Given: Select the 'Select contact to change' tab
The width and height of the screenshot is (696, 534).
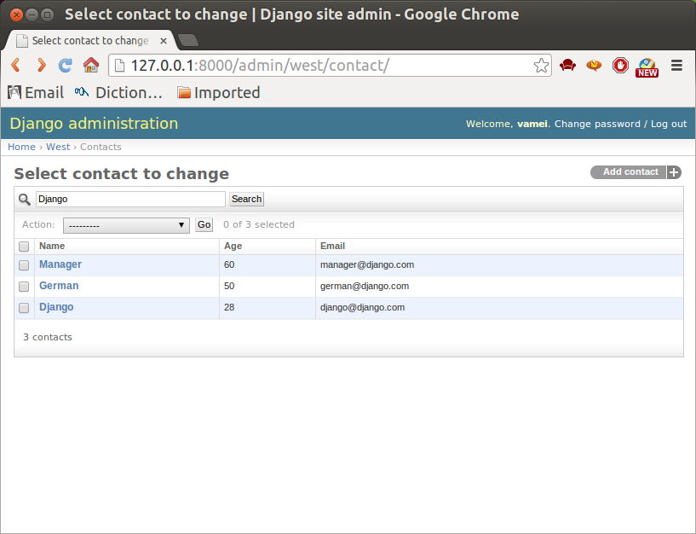Looking at the screenshot, I should pyautogui.click(x=90, y=40).
